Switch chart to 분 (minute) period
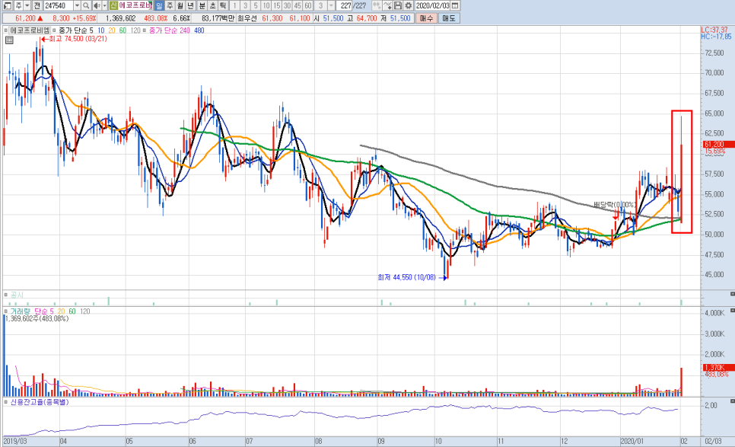This screenshot has height=447, width=735. pyautogui.click(x=202, y=5)
